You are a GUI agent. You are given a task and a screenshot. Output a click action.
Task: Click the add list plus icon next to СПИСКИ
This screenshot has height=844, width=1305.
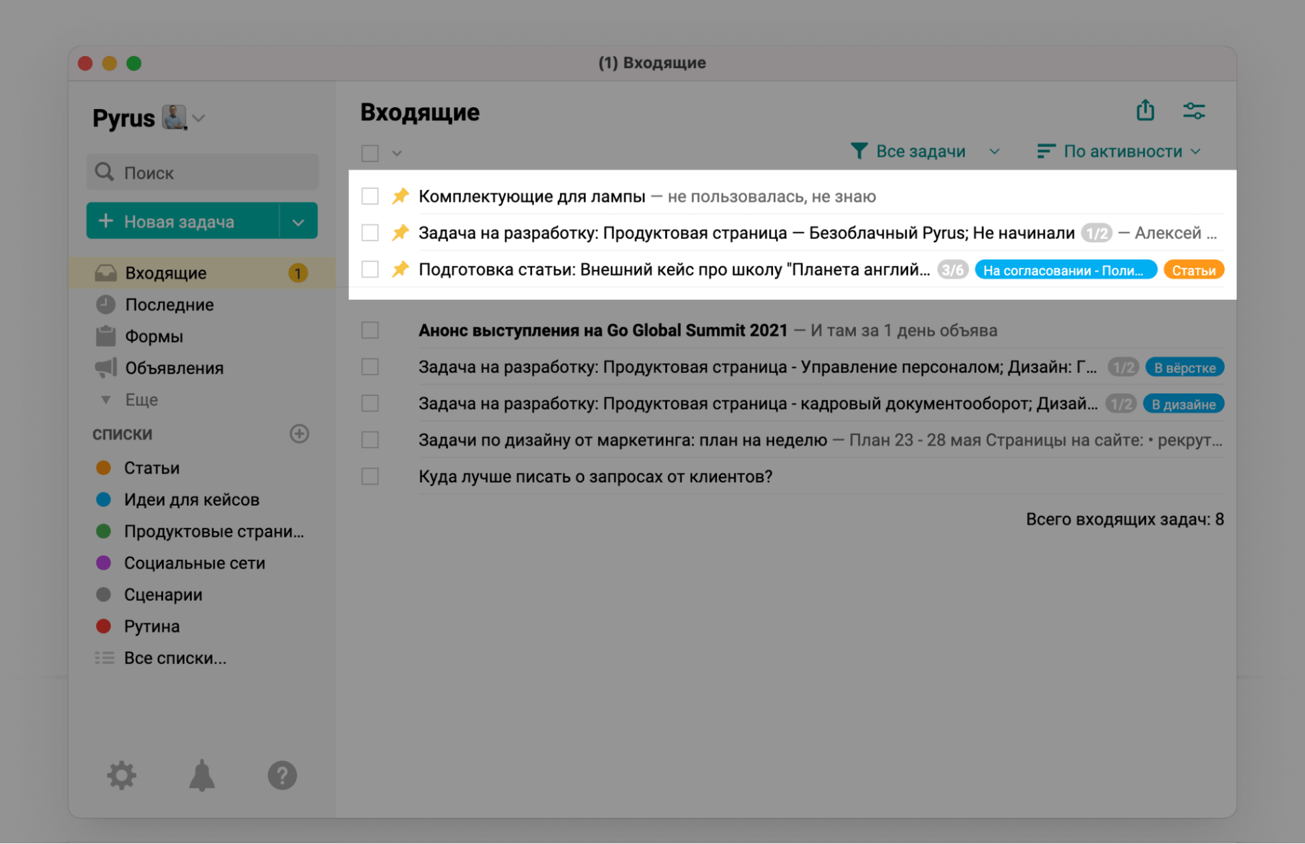(x=299, y=434)
